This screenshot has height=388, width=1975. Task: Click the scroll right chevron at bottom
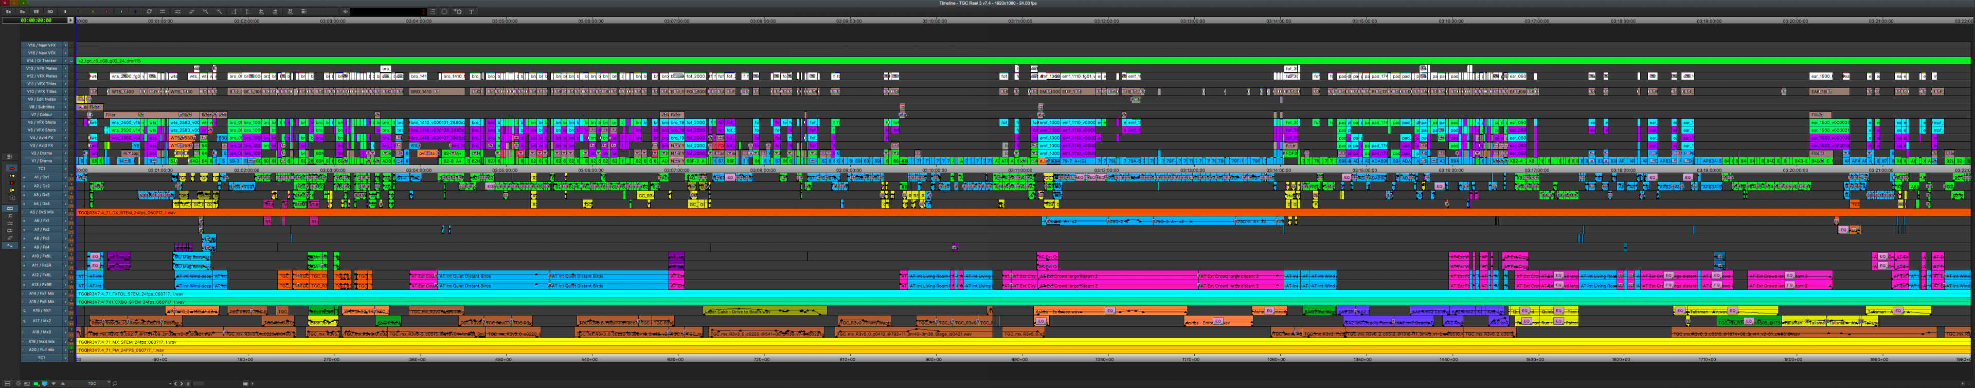[182, 383]
